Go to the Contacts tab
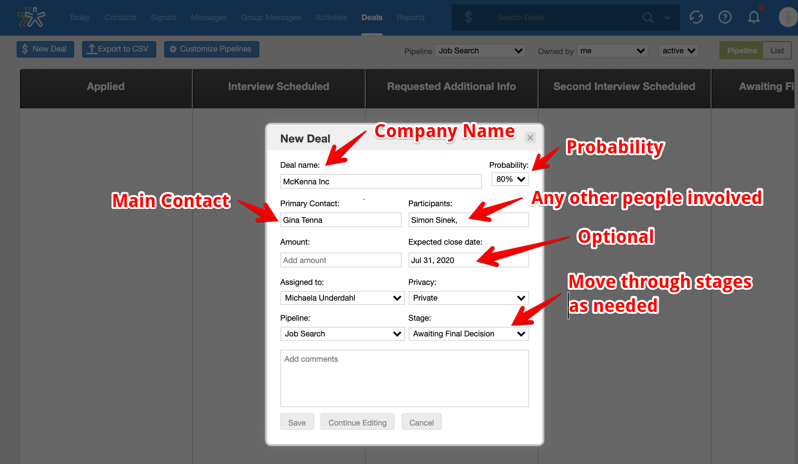 [x=120, y=17]
